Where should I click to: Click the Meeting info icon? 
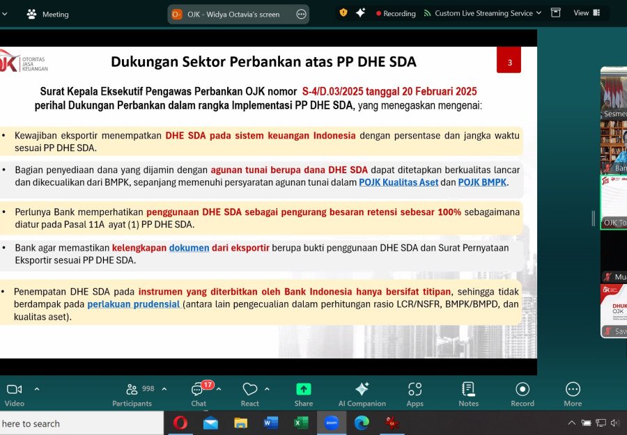[31, 15]
